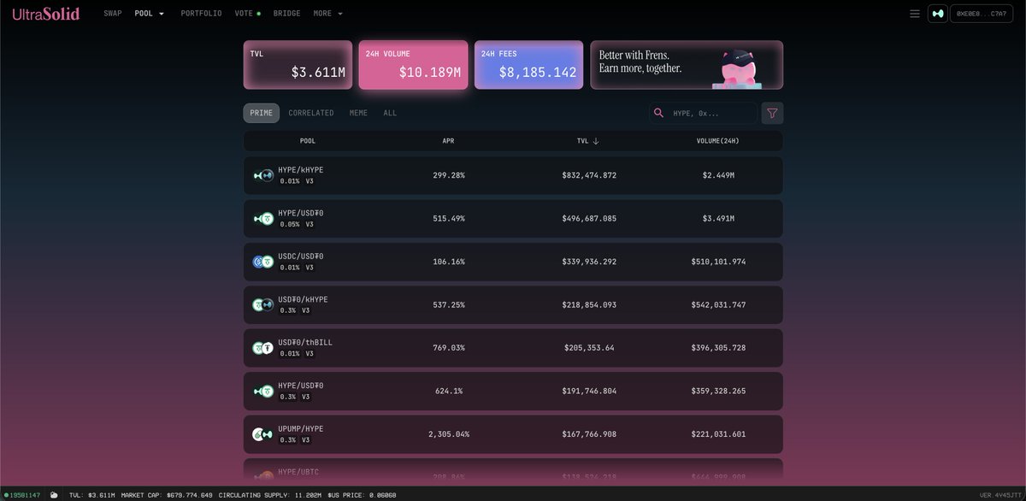Open the wallet address 0xE0E0...C7A7 button
Viewport: 1026px width, 501px height.
pyautogui.click(x=982, y=14)
